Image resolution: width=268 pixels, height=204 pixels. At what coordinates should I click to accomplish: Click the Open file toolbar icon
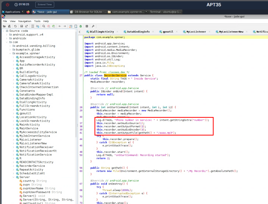point(4,26)
